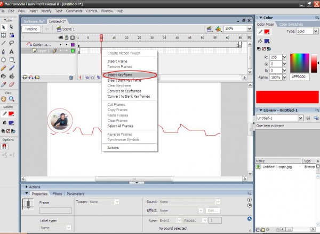Toggle show/hide all layers eye icon
Image resolution: width=320 pixels, height=234 pixels.
[61, 37]
